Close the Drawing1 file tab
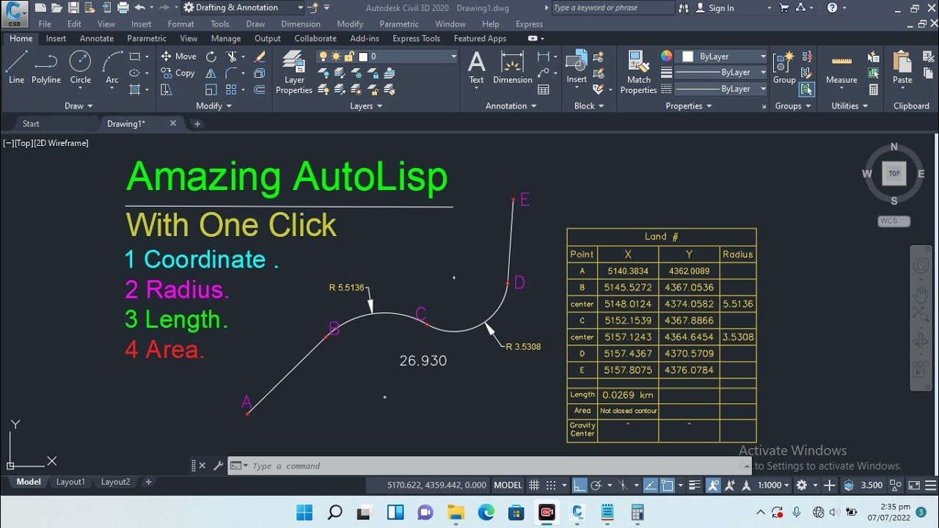Screen dimensions: 939x528 (x=173, y=123)
